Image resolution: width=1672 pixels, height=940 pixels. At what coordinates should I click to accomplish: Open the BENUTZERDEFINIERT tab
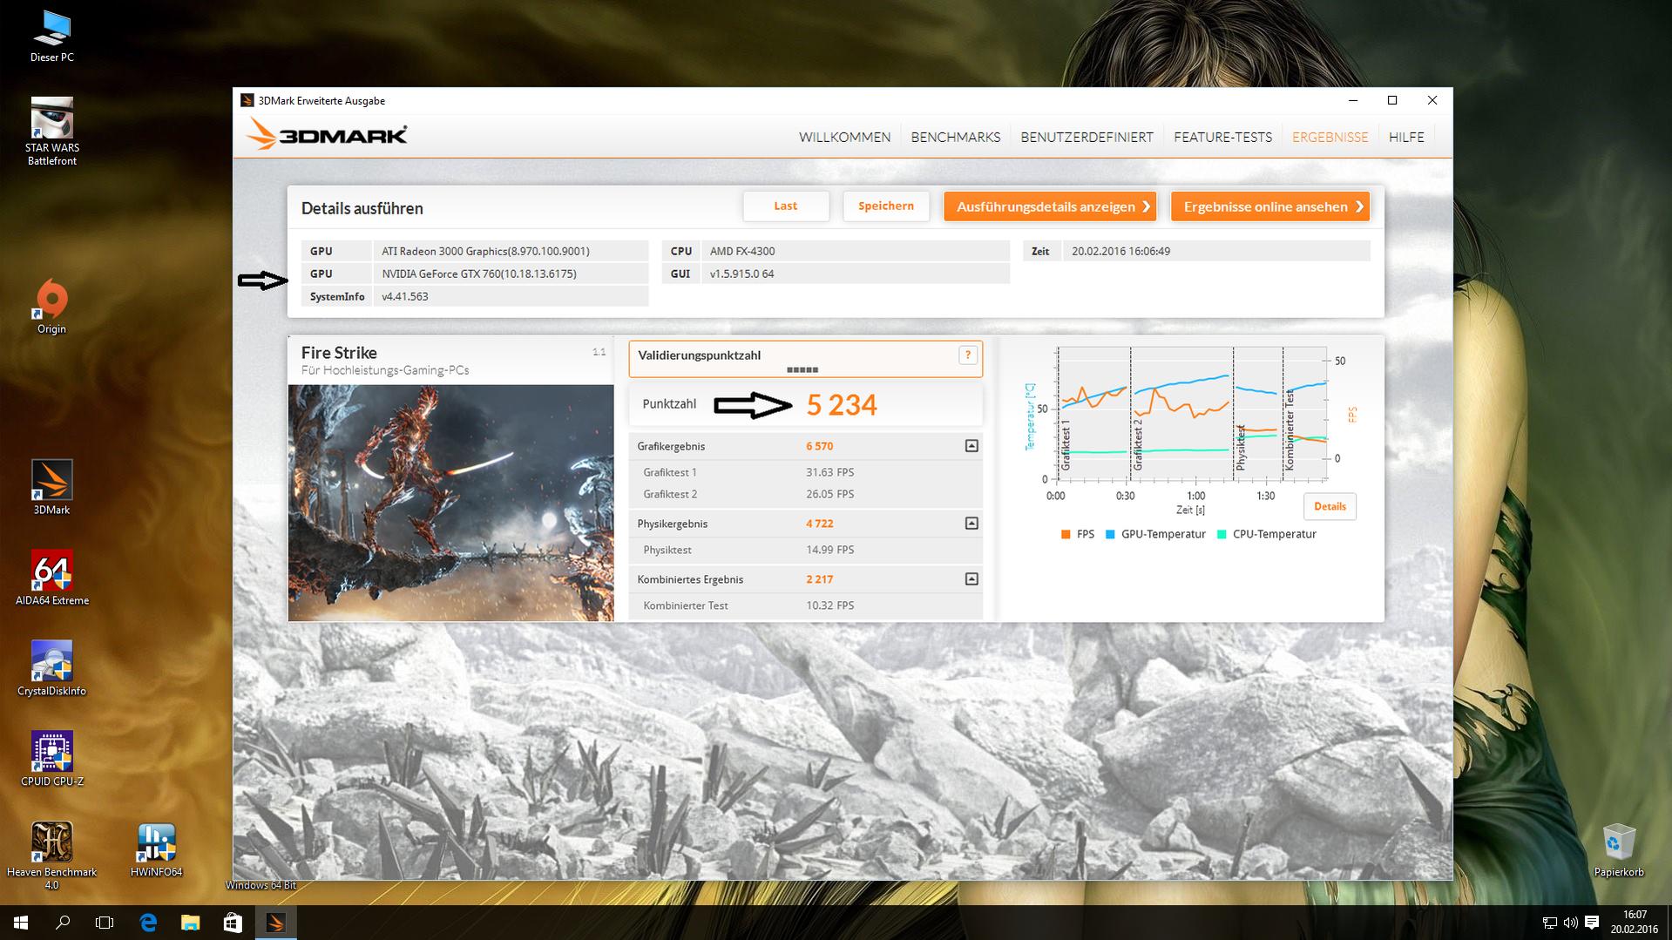point(1086,137)
